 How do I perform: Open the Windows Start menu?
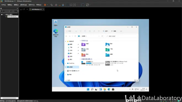(88, 89)
